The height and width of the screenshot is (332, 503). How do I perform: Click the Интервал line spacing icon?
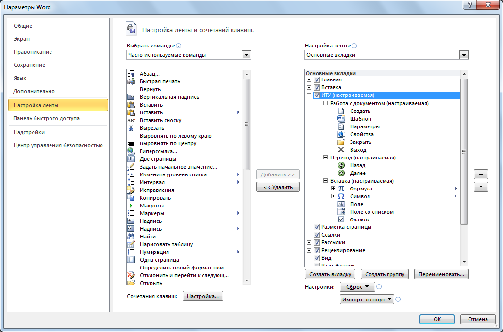(x=131, y=182)
